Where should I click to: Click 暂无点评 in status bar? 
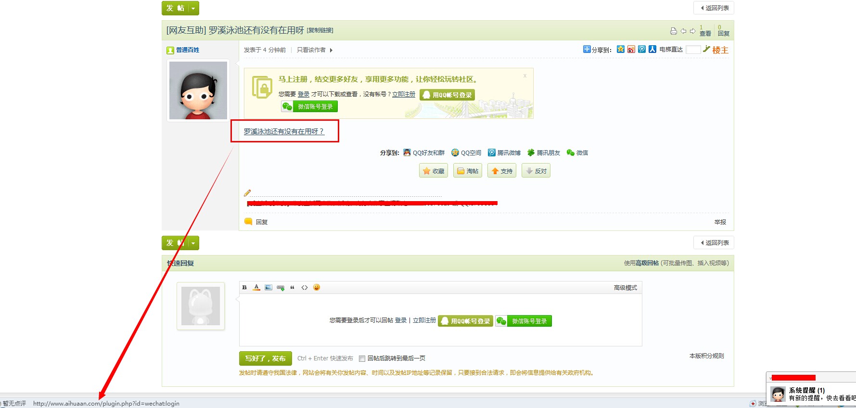pos(14,404)
